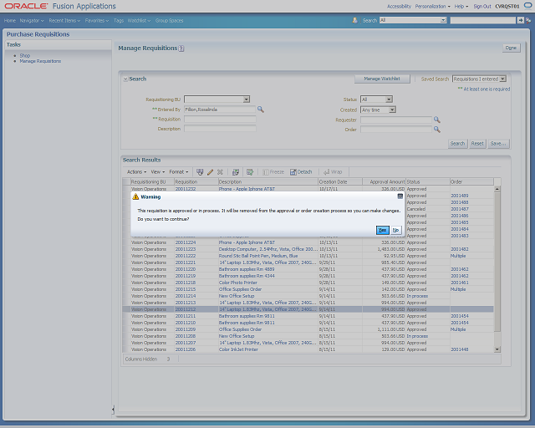Click No in the Warning dialog
535x428 pixels.
click(395, 230)
